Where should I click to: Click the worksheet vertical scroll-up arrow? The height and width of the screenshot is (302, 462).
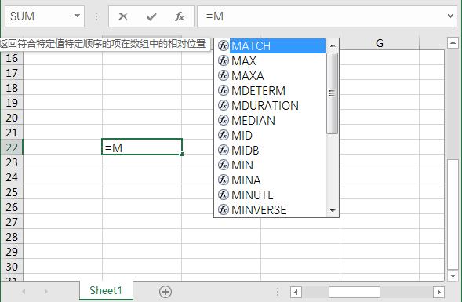[453, 43]
